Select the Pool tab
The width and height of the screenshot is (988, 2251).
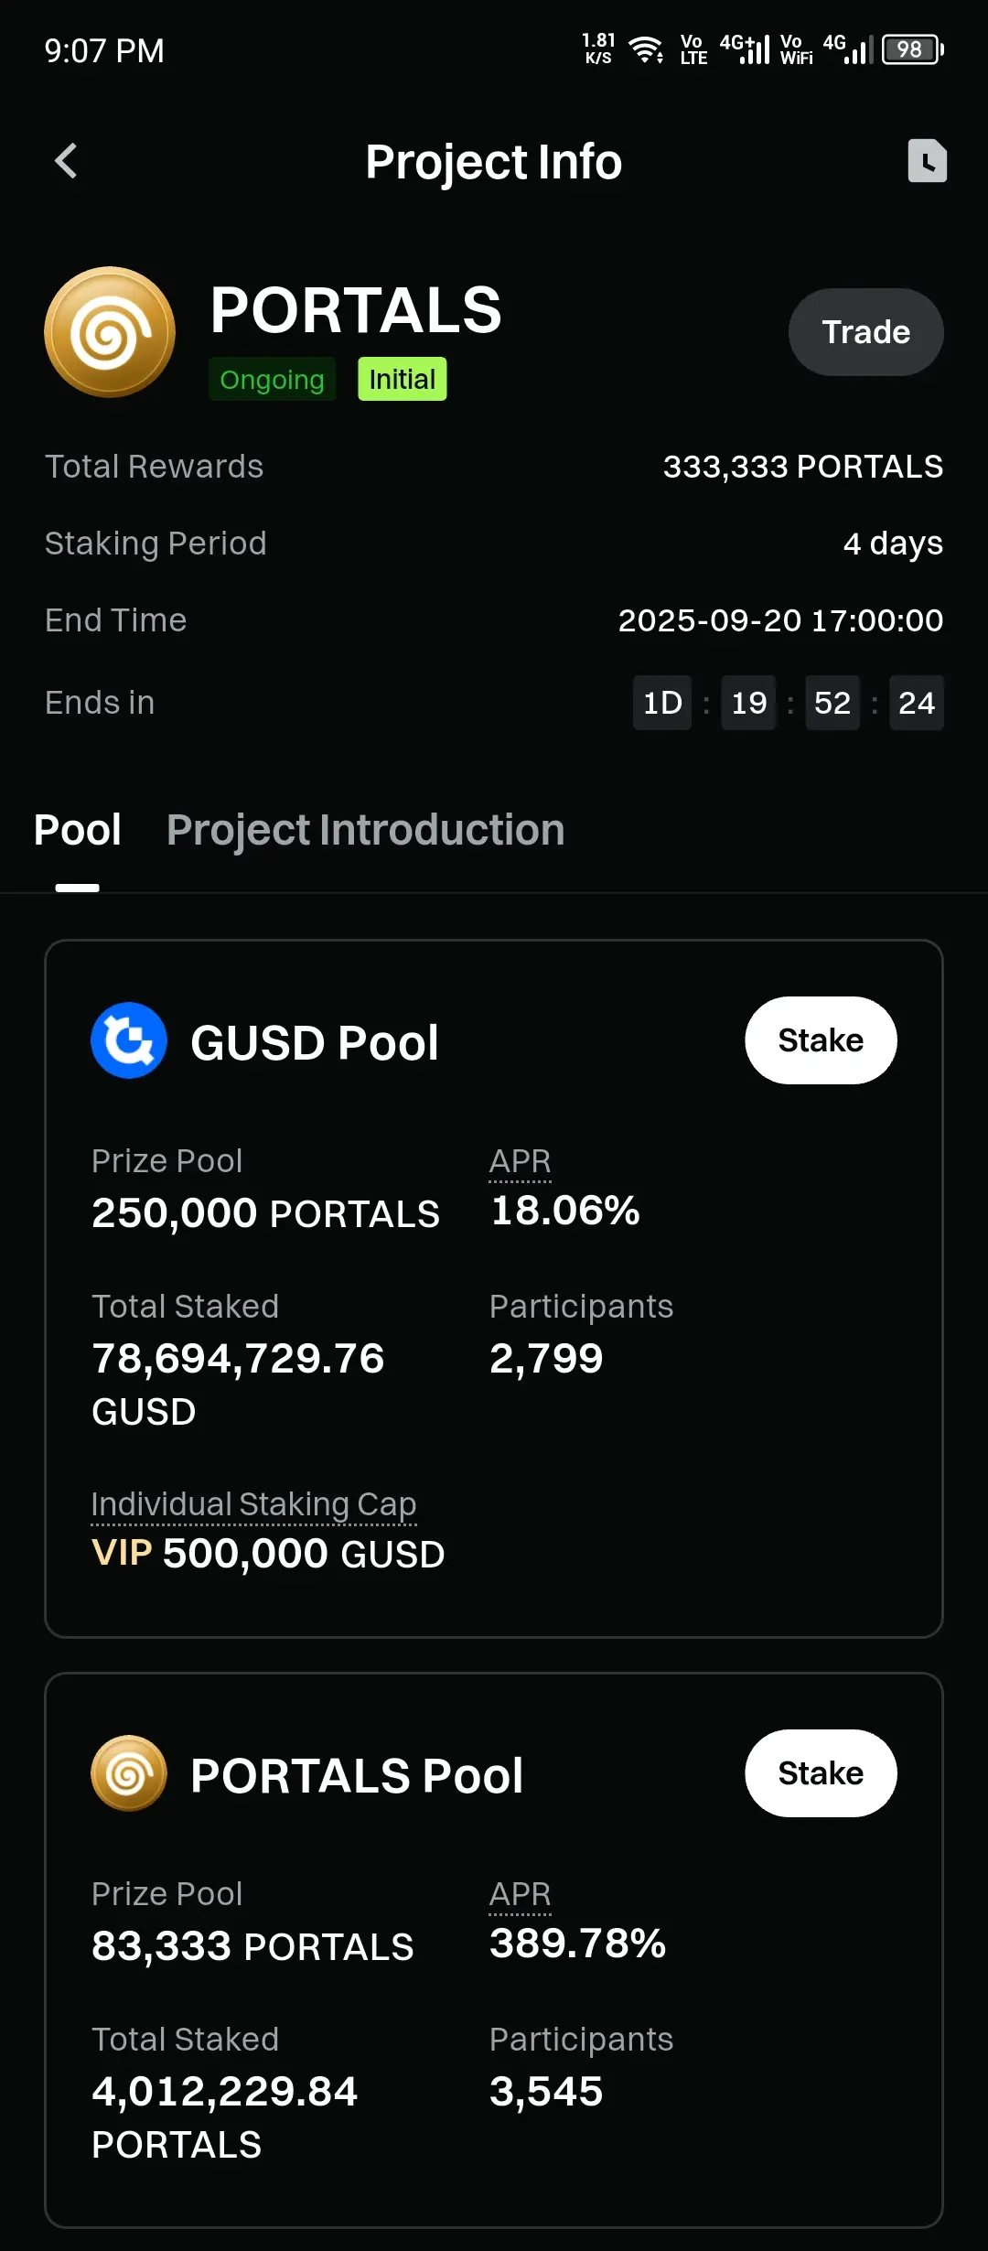pyautogui.click(x=78, y=830)
